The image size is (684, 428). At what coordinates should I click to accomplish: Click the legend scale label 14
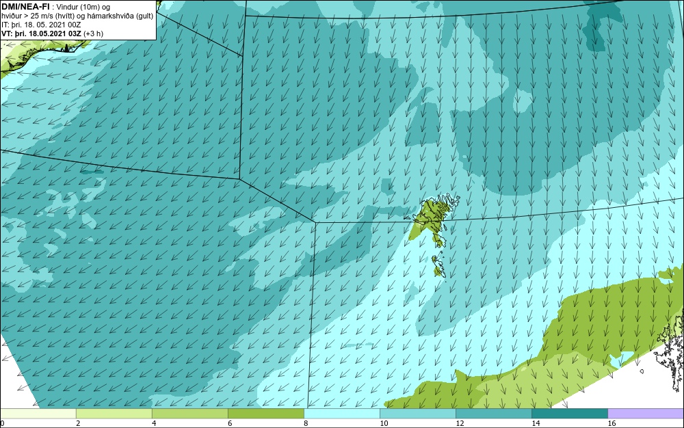coord(536,423)
